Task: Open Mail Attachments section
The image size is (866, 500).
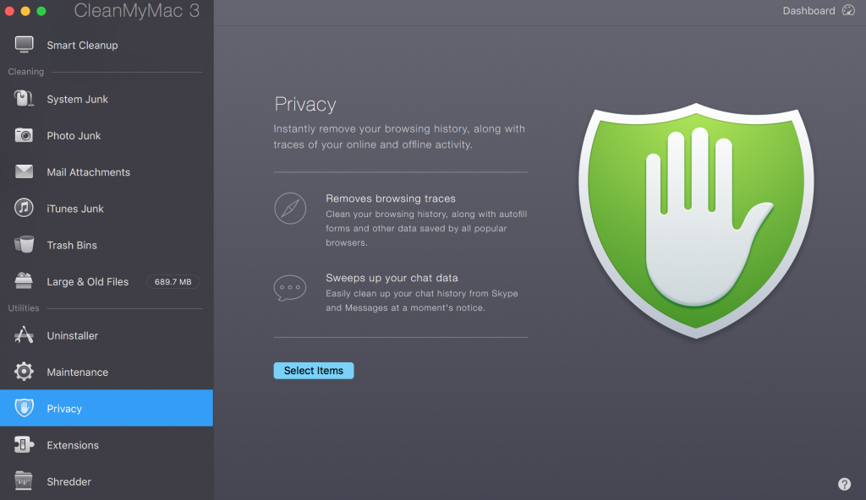Action: pos(107,172)
